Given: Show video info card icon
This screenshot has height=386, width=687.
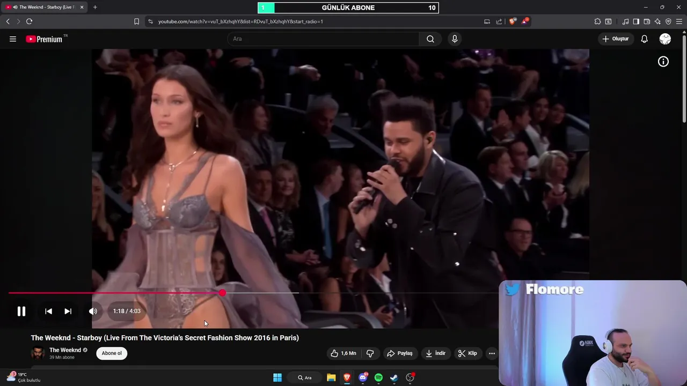Looking at the screenshot, I should 663,62.
